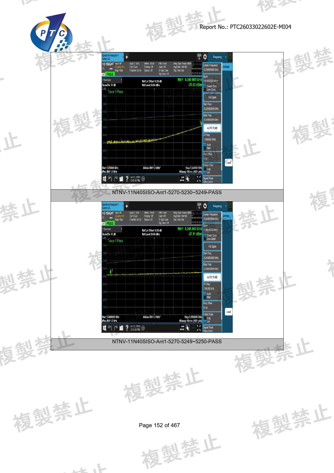Image resolution: width=334 pixels, height=473 pixels.
Task: Select Zero Span in the 19 MHz span capture
Action: [x=210, y=90]
